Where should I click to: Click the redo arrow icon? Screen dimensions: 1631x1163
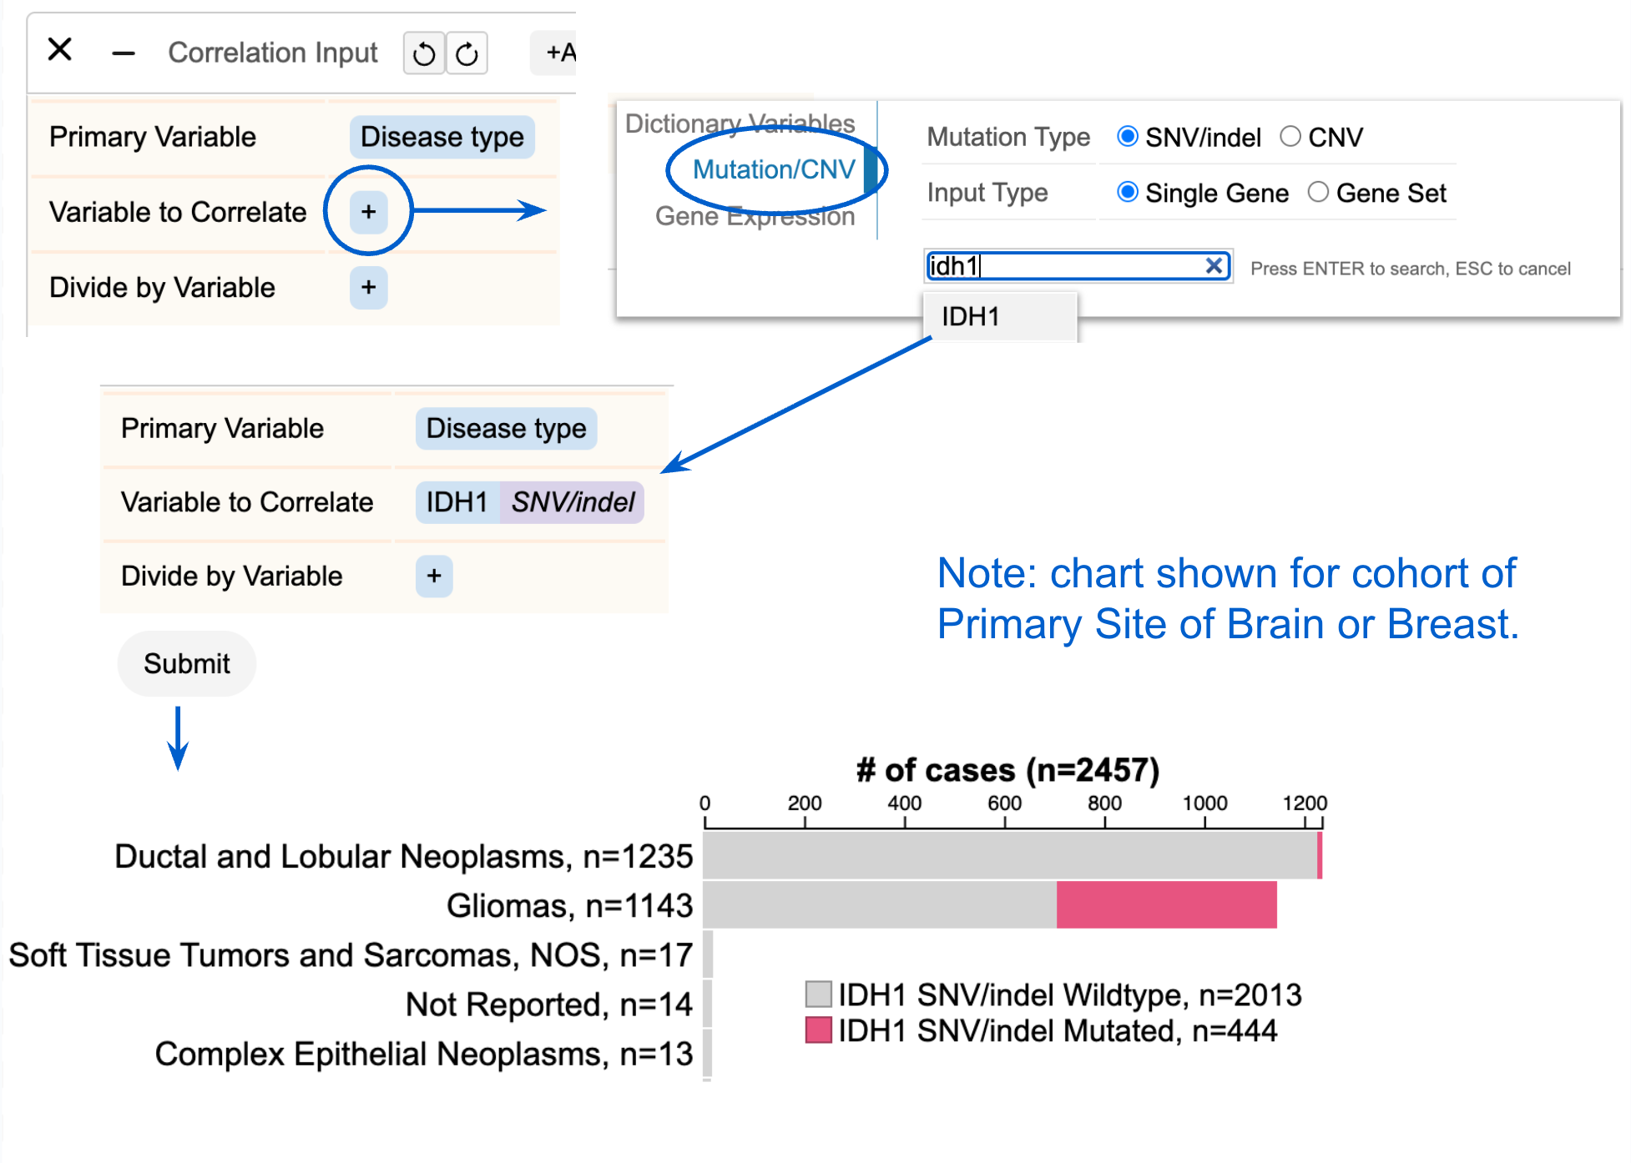(x=467, y=54)
